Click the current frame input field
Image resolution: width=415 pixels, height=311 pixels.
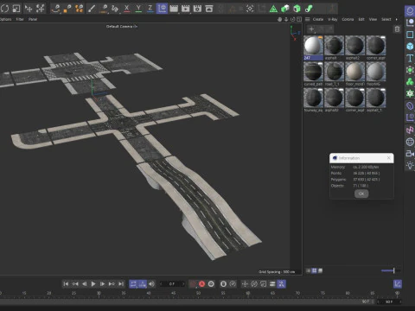[172, 284]
